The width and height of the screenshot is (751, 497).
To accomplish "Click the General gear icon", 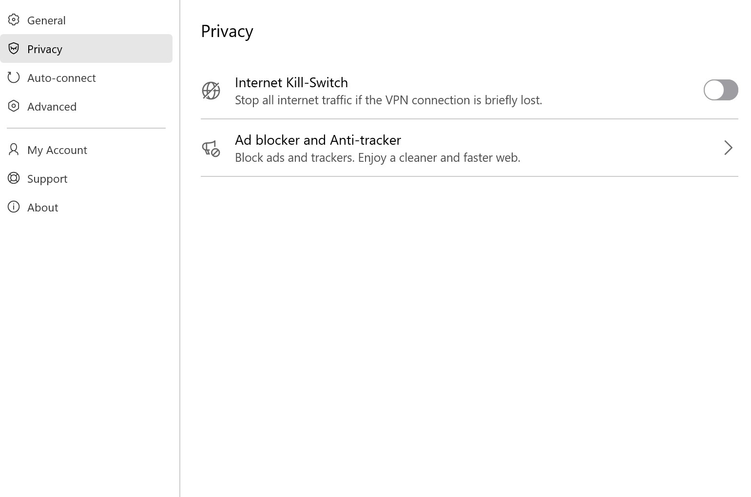I will pyautogui.click(x=14, y=20).
